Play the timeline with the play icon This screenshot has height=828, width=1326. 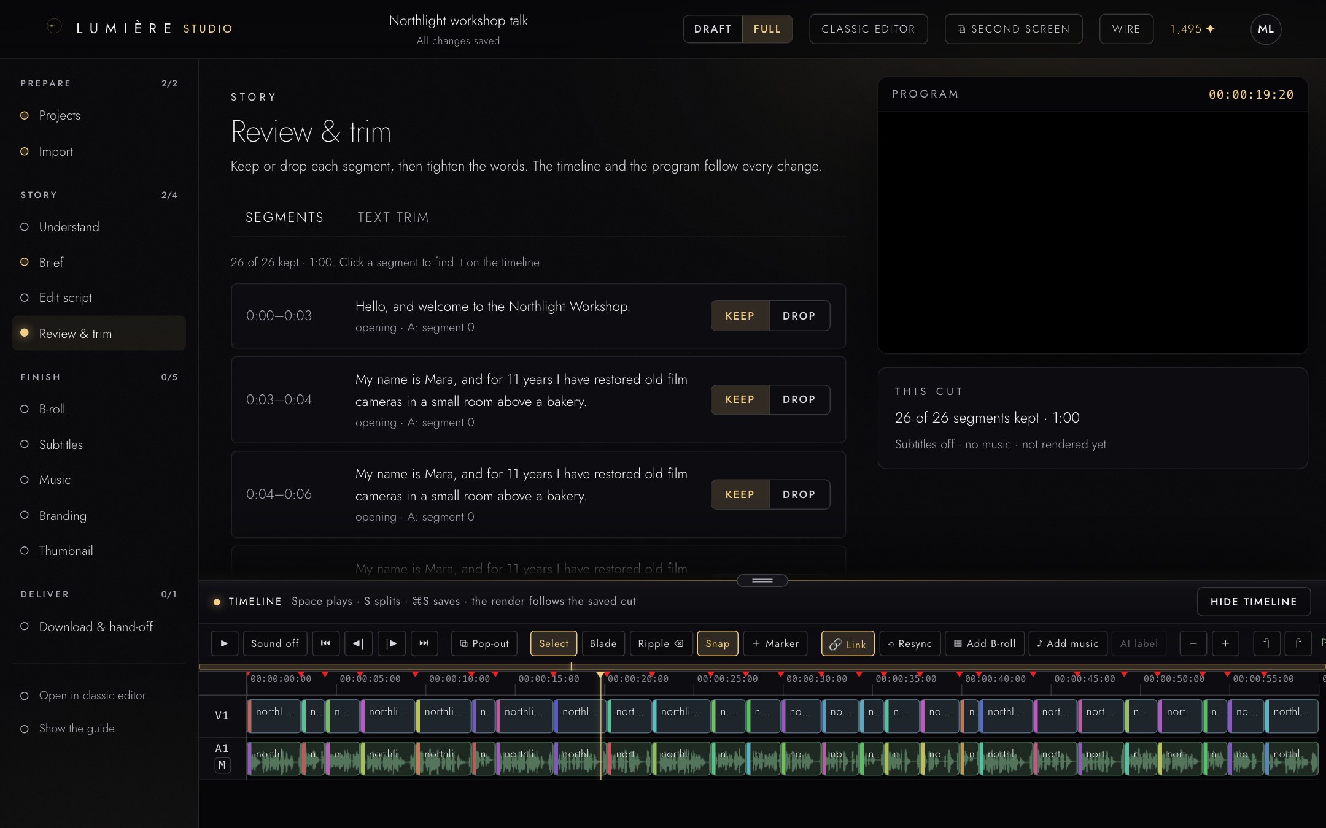point(224,643)
